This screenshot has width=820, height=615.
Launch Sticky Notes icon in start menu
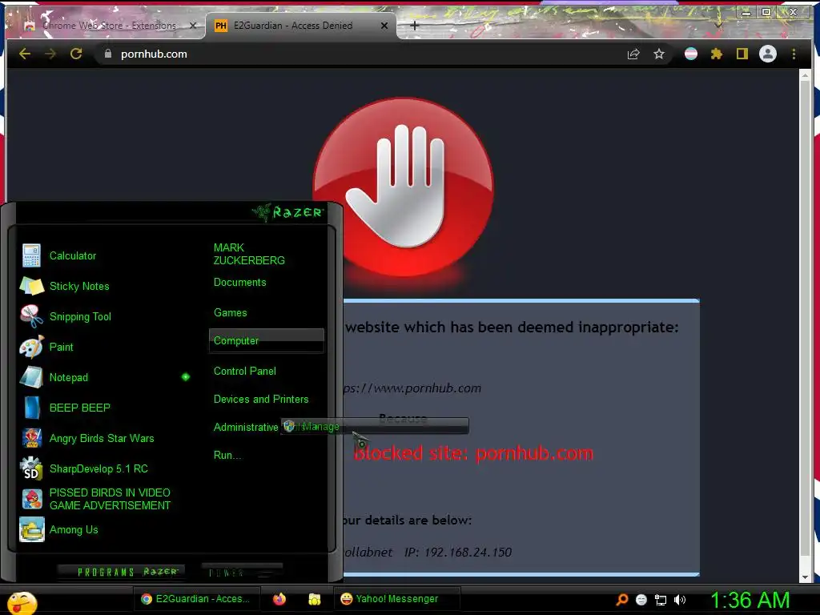pyautogui.click(x=31, y=286)
